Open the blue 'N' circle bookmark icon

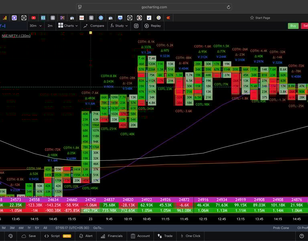(101, 18)
